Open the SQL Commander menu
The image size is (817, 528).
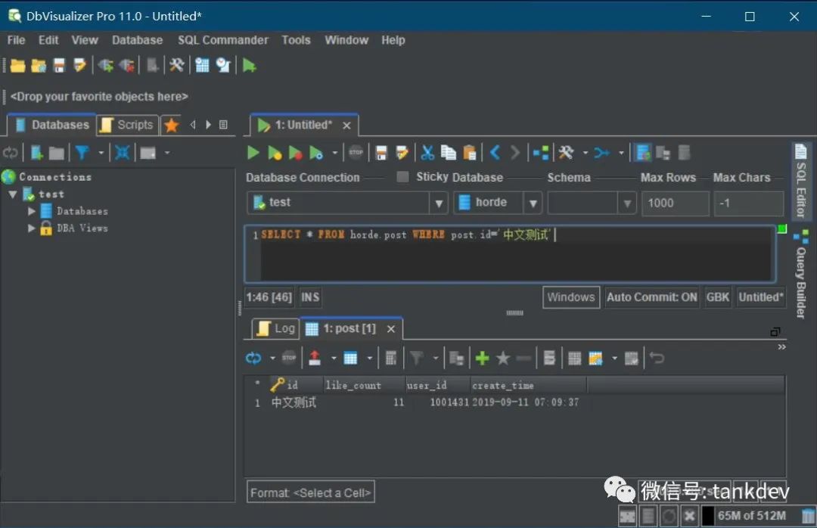pyautogui.click(x=223, y=40)
